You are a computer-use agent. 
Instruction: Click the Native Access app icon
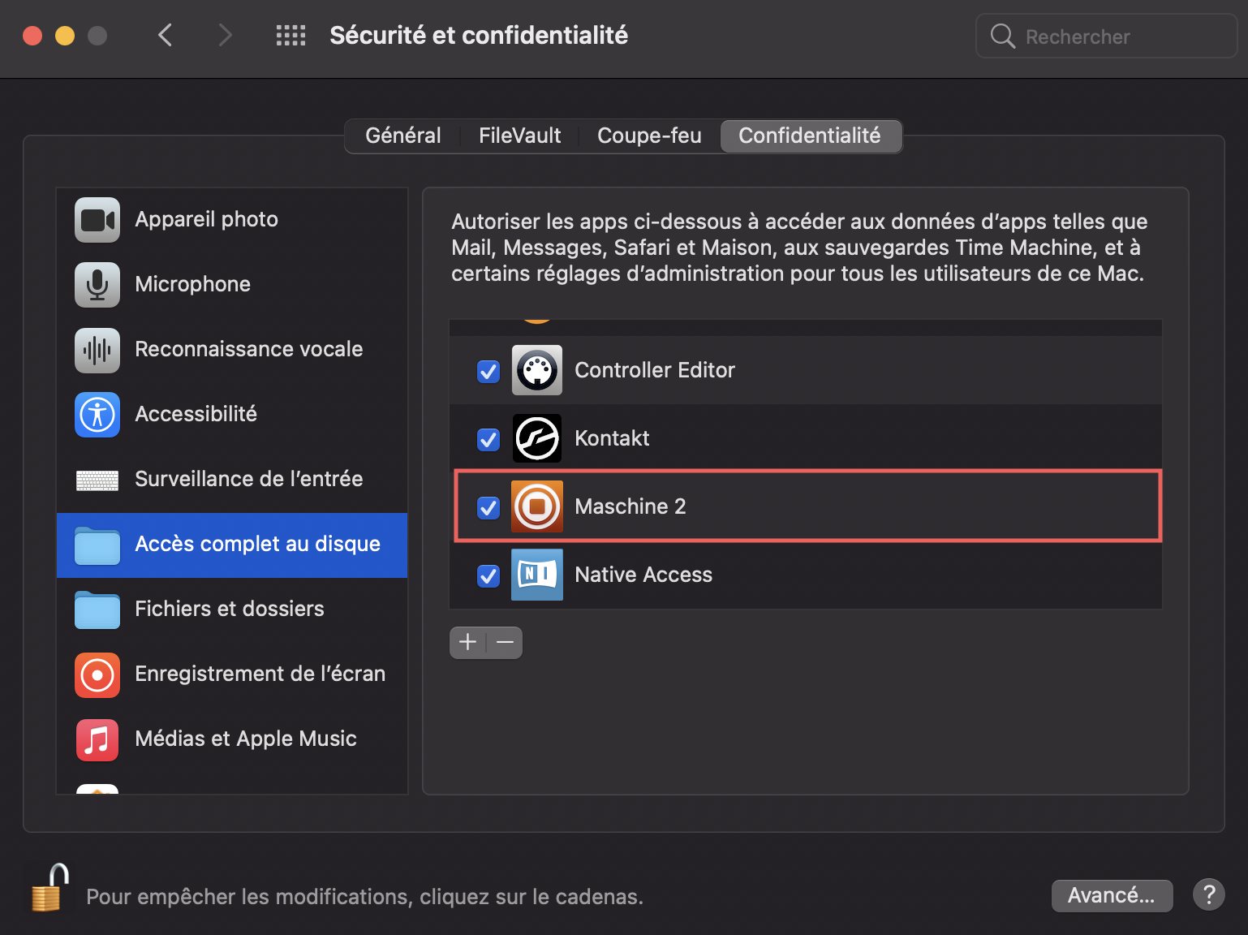(x=537, y=575)
